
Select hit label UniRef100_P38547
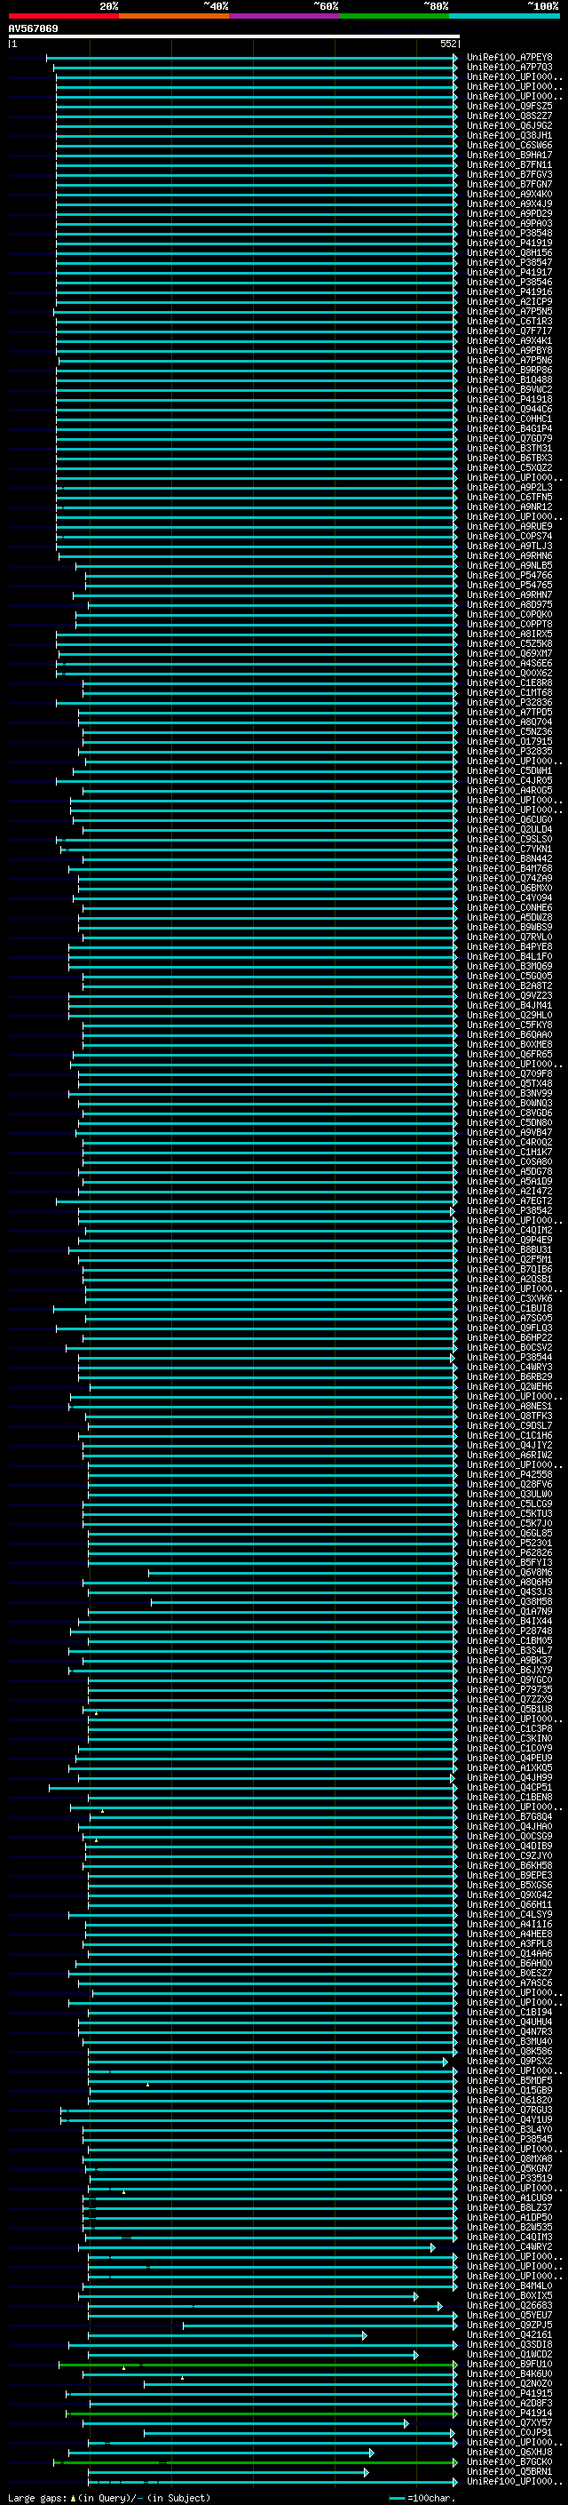pos(509,261)
